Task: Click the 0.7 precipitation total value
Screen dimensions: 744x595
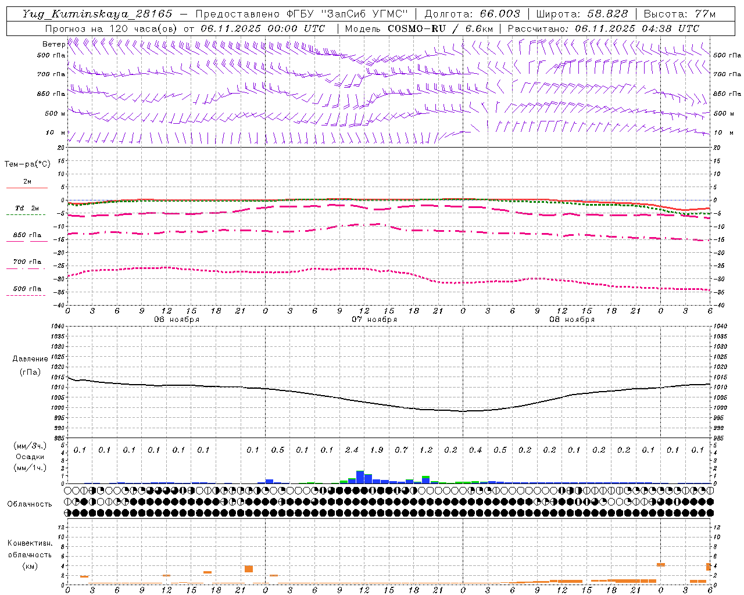Action: 401,450
